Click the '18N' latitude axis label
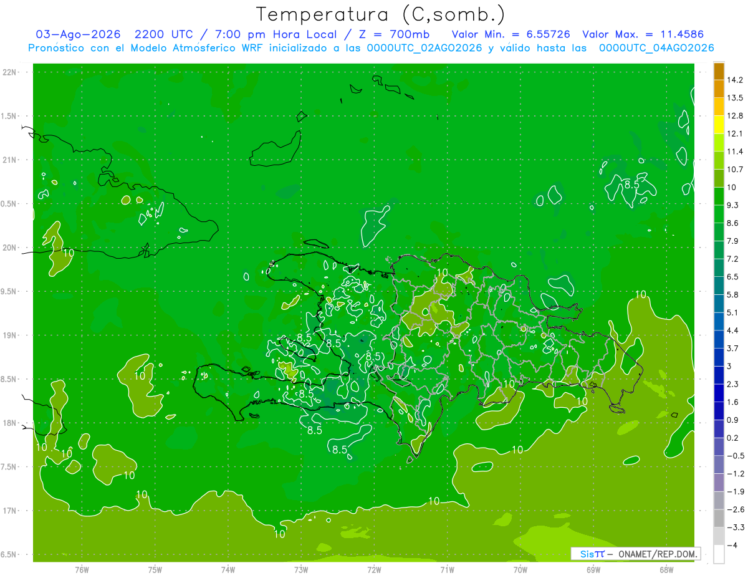 (10, 423)
